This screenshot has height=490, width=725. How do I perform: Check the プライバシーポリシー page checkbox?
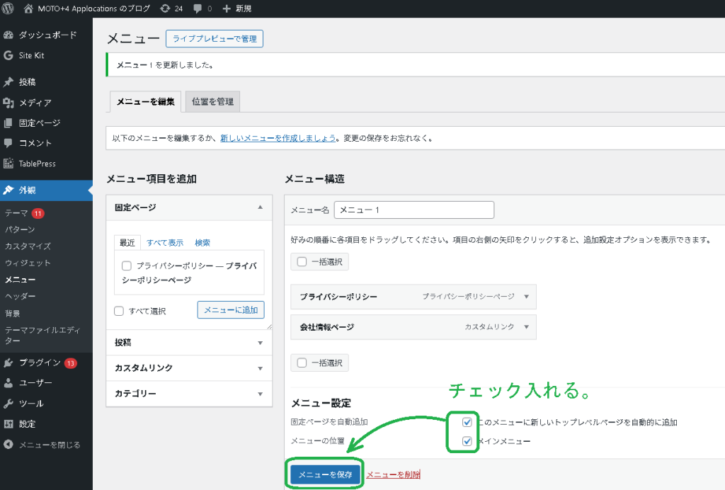click(x=127, y=266)
